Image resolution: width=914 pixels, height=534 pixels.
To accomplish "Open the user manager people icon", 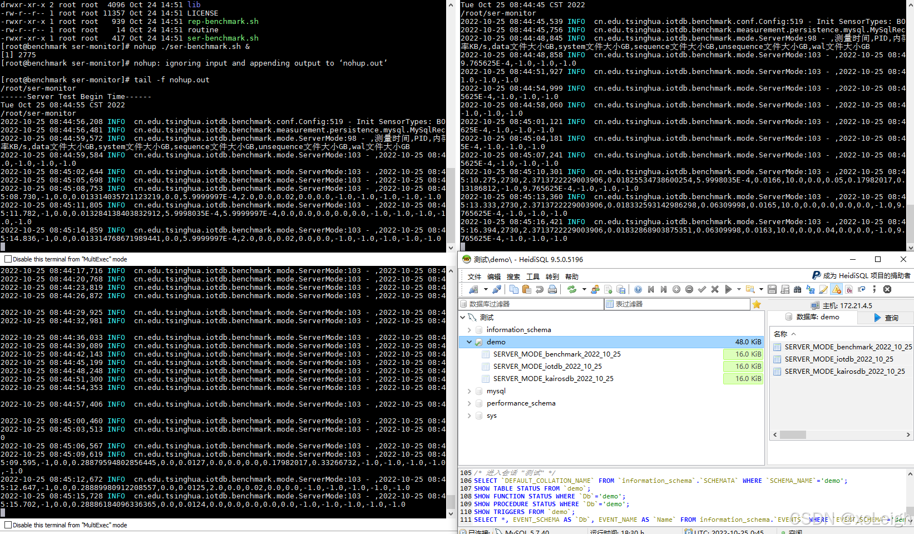I will tap(595, 289).
